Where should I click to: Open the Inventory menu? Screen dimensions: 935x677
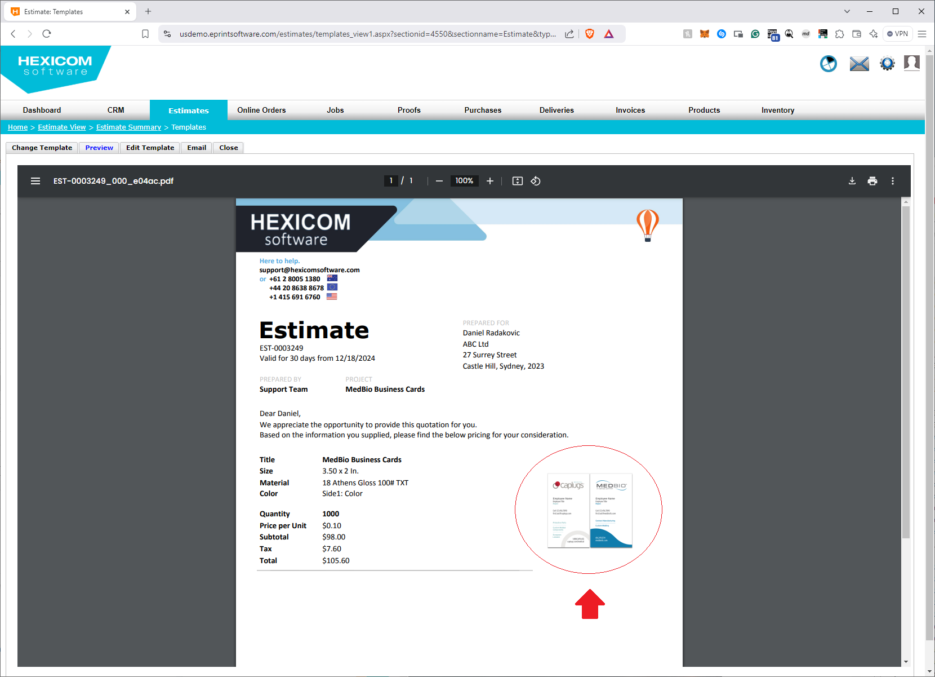tap(778, 110)
